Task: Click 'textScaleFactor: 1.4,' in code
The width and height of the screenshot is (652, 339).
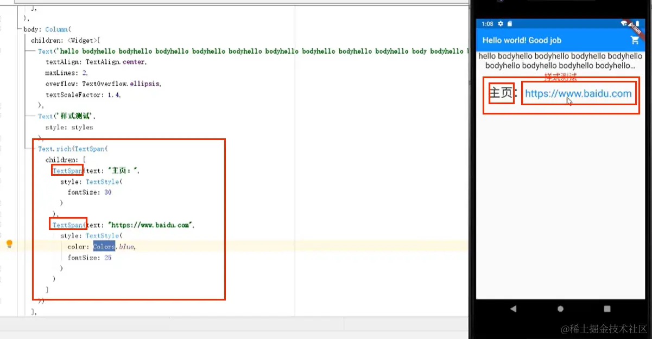Action: click(x=83, y=94)
